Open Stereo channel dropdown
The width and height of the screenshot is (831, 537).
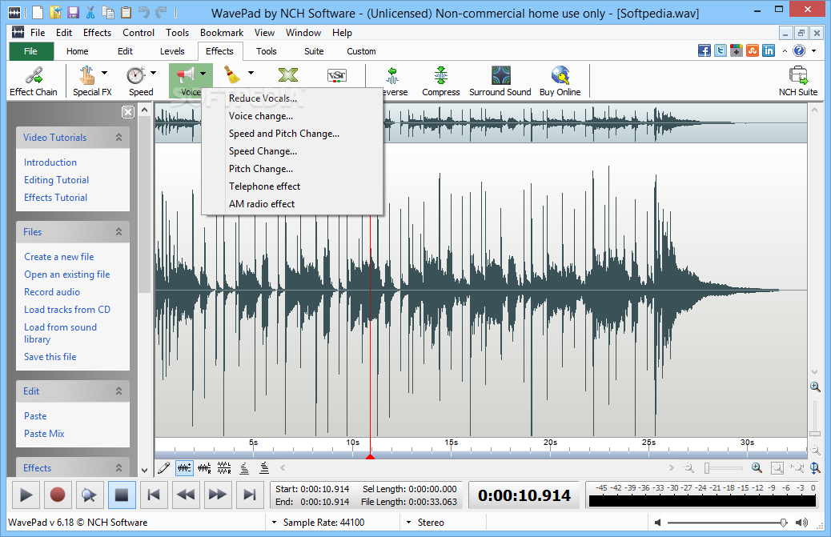pyautogui.click(x=408, y=522)
